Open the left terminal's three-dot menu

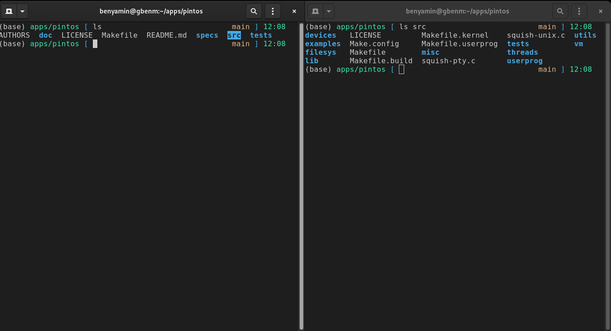(x=273, y=11)
